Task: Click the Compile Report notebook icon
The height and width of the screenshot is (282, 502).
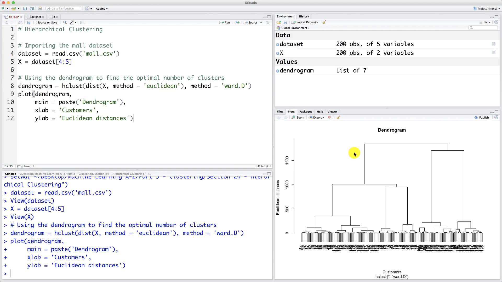Action: [x=82, y=22]
